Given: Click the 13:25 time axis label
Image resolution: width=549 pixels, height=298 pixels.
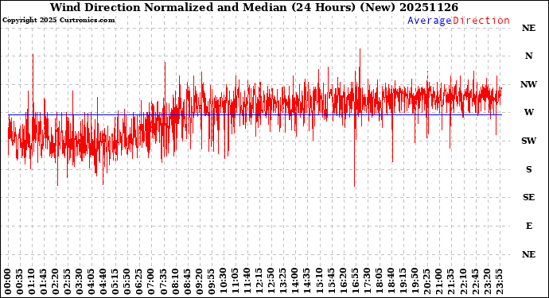Looking at the screenshot, I should pos(283,281).
